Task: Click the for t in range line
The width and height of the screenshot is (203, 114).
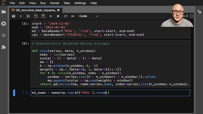Action: pyautogui.click(x=80, y=73)
